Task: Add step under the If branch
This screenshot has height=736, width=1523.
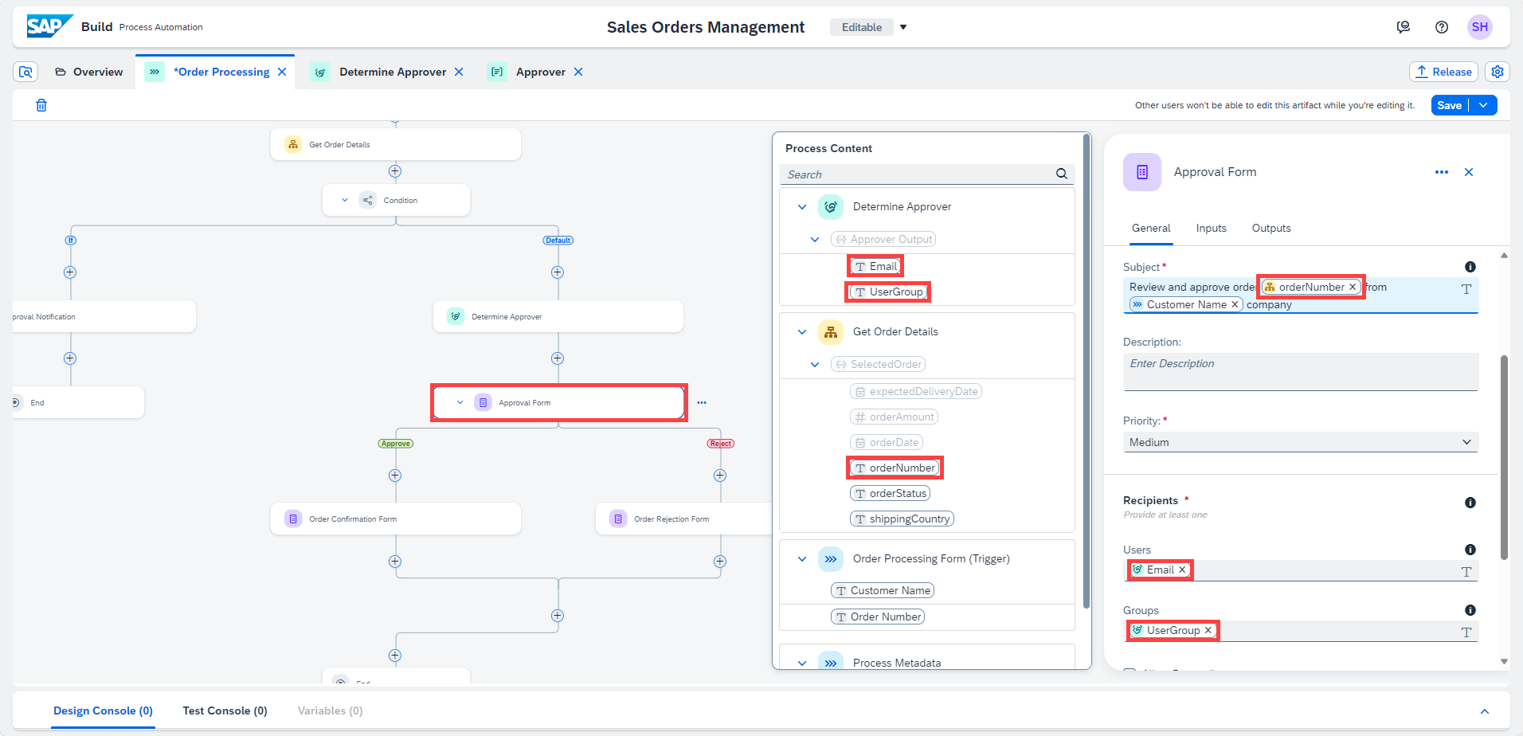Action: coord(70,272)
